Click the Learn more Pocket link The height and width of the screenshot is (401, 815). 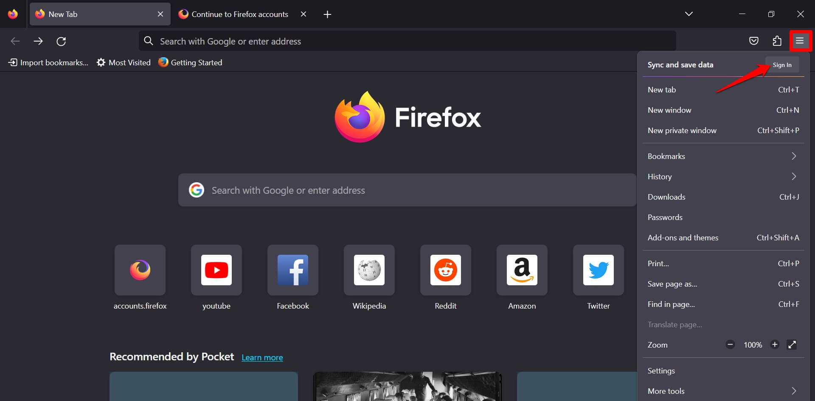pos(262,357)
